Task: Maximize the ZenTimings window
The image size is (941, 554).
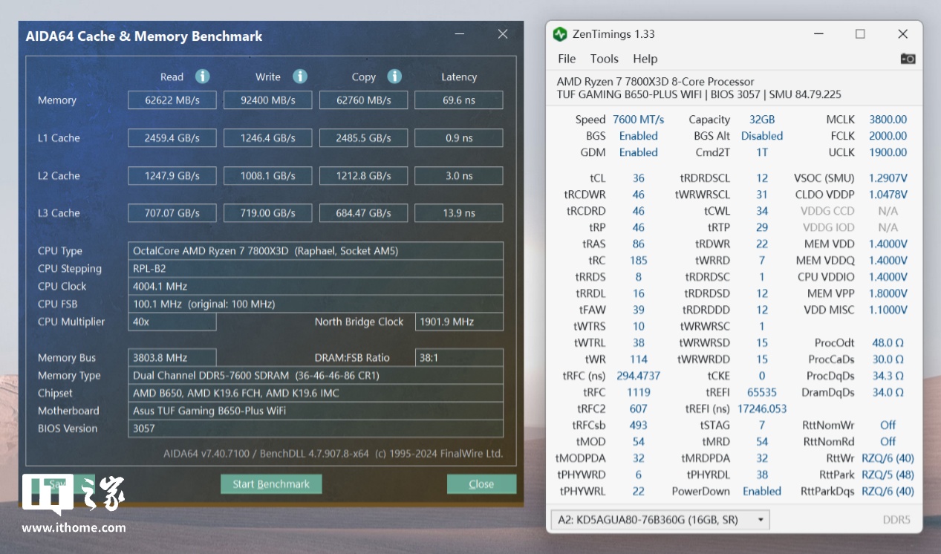Action: [x=860, y=34]
